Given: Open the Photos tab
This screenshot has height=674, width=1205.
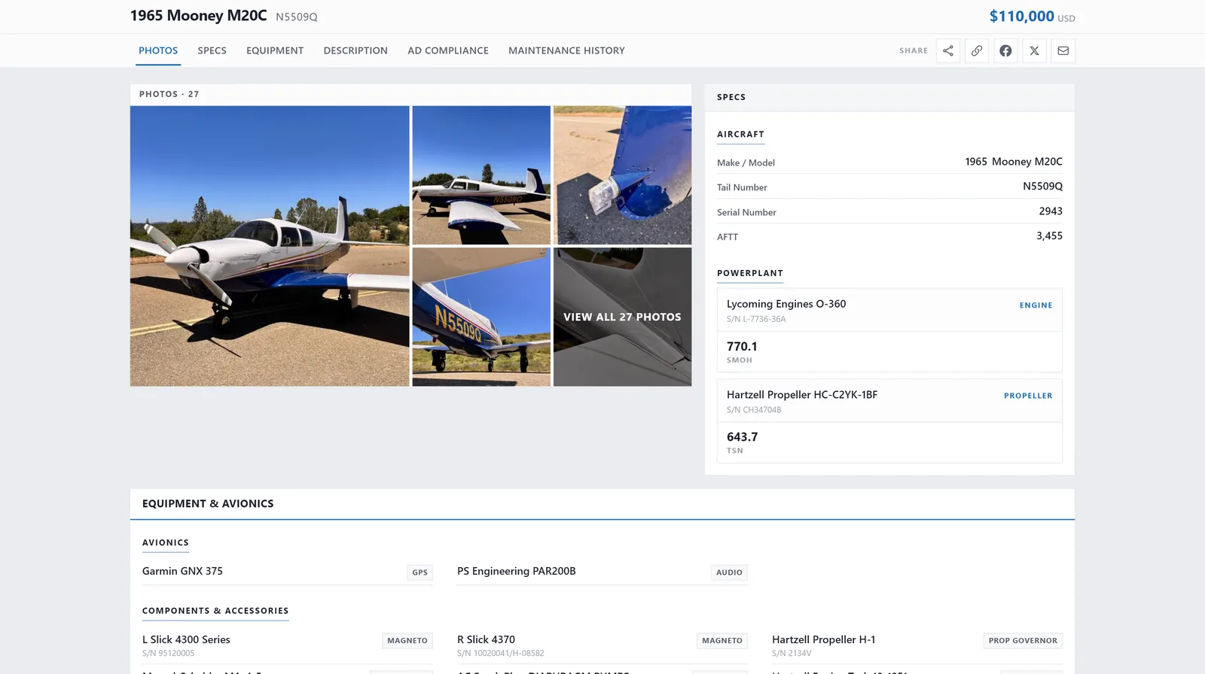Looking at the screenshot, I should (x=158, y=50).
